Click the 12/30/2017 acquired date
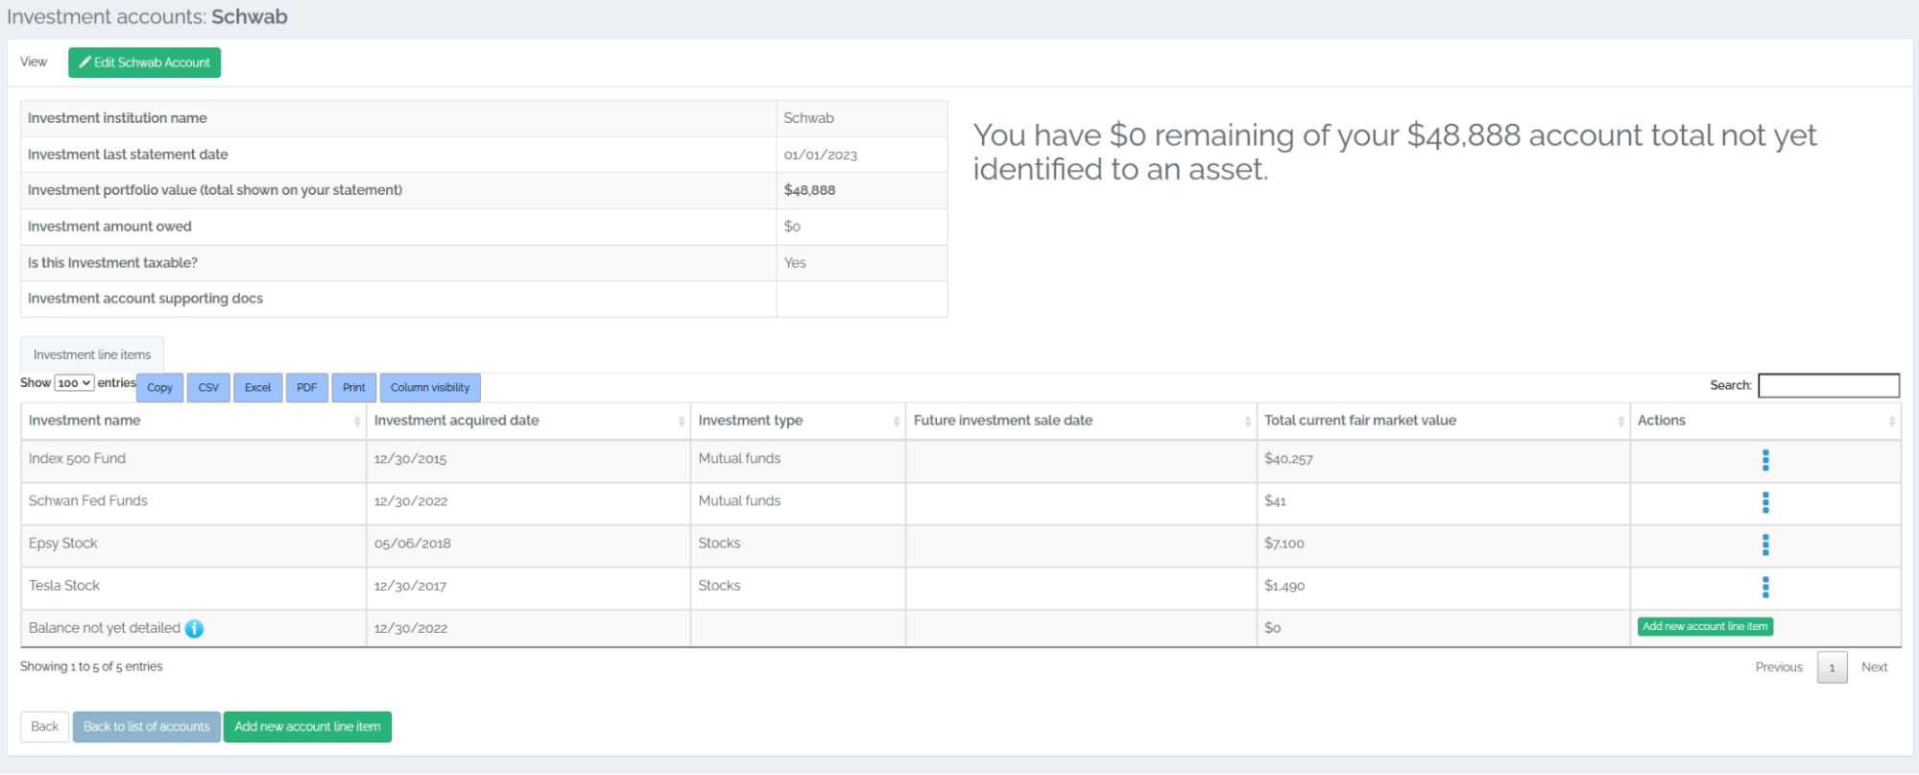Viewport: 1919px width, 775px height. click(x=411, y=587)
